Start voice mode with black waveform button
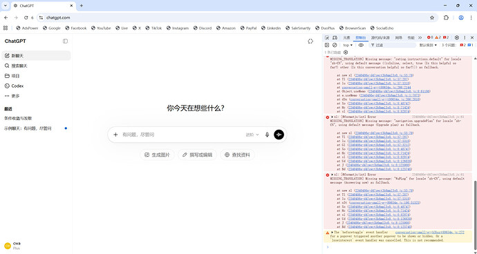 (x=279, y=135)
